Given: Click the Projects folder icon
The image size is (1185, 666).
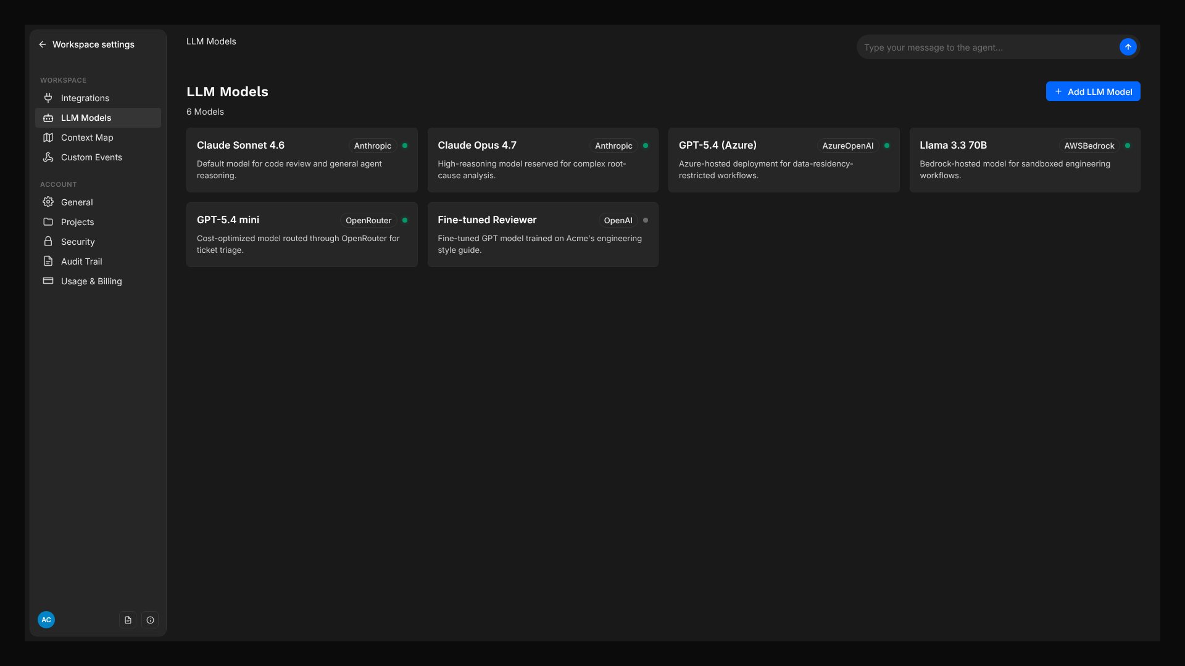Looking at the screenshot, I should point(48,222).
